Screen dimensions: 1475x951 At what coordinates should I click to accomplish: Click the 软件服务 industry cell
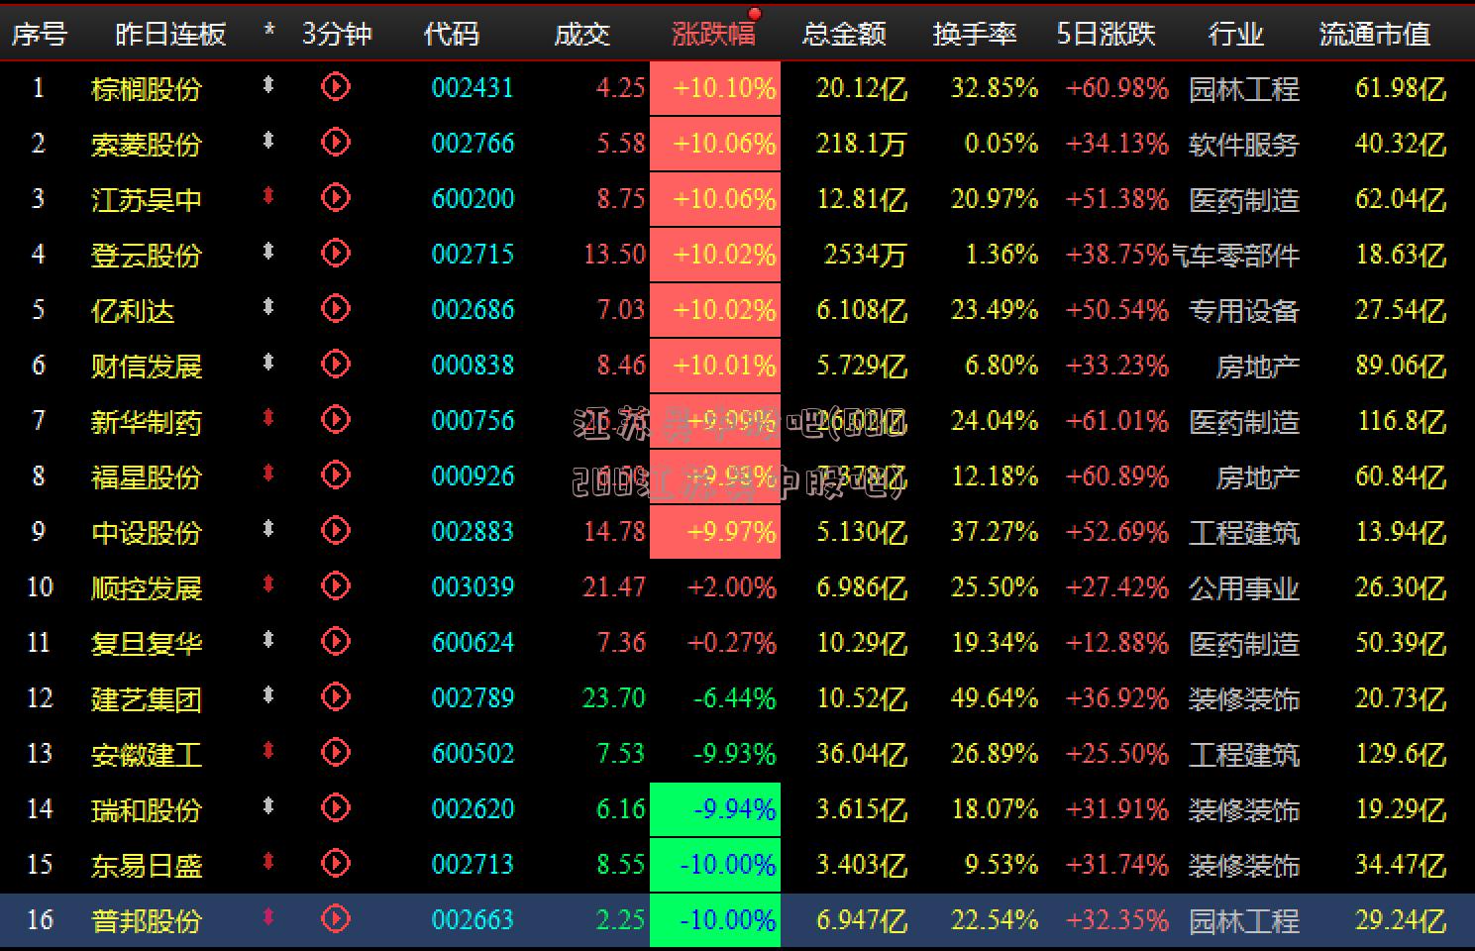1244,145
